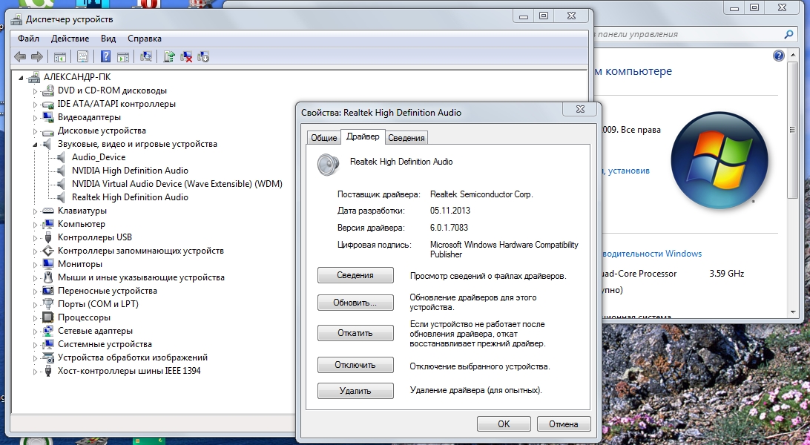Viewport: 810px width, 445px height.
Task: Expand the Клавиатуры node
Action: click(x=35, y=211)
